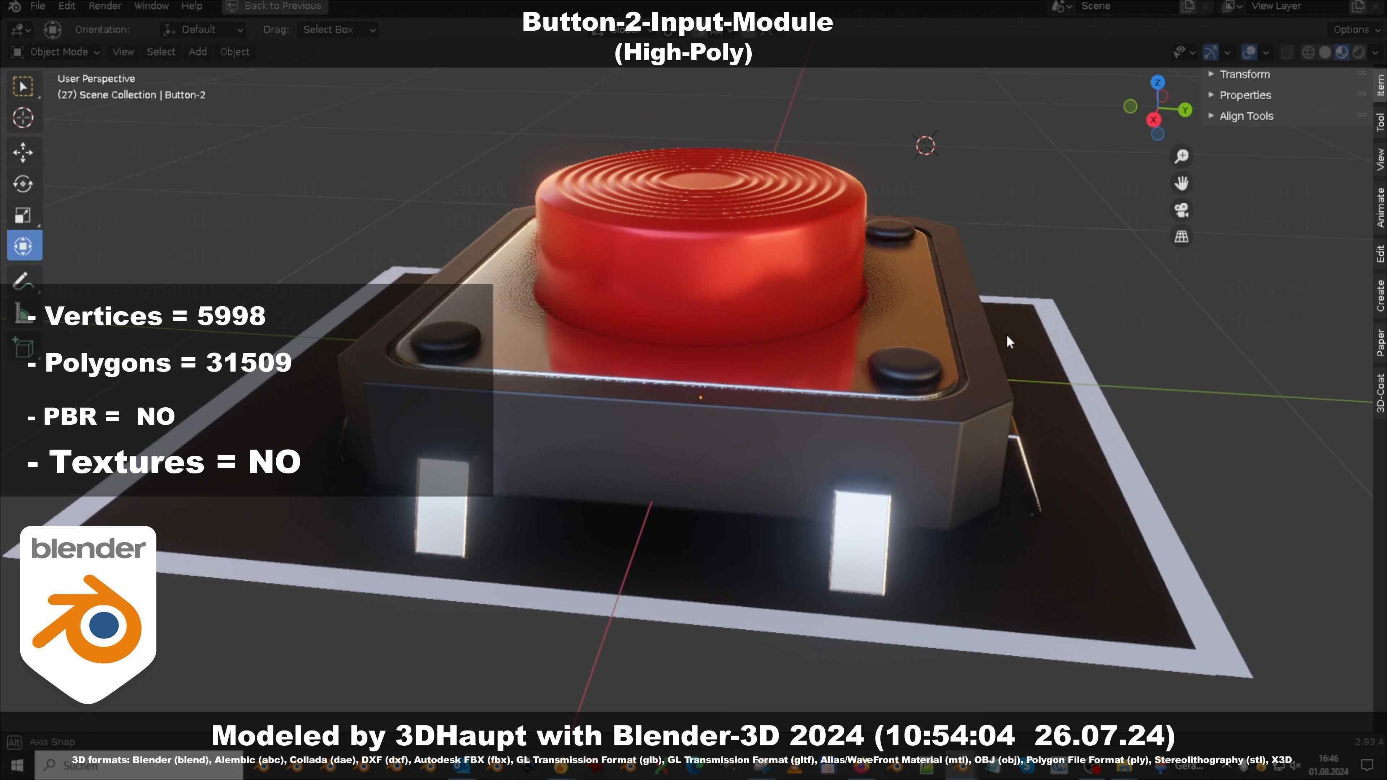Open the File menu
This screenshot has height=780, width=1387.
pyautogui.click(x=37, y=6)
